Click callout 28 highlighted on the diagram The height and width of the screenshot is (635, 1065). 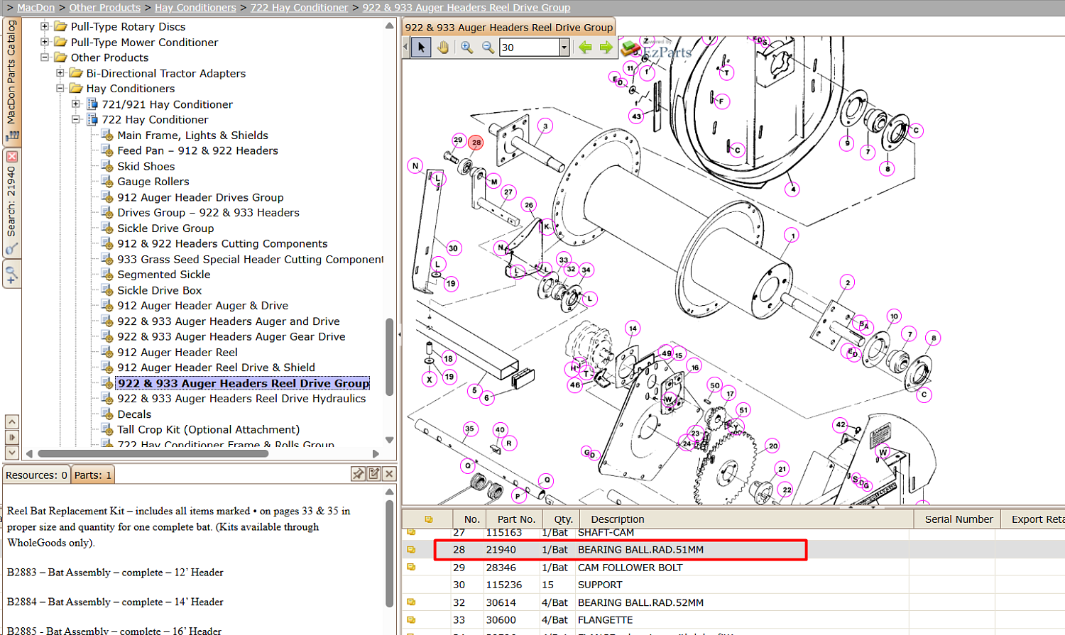(476, 143)
